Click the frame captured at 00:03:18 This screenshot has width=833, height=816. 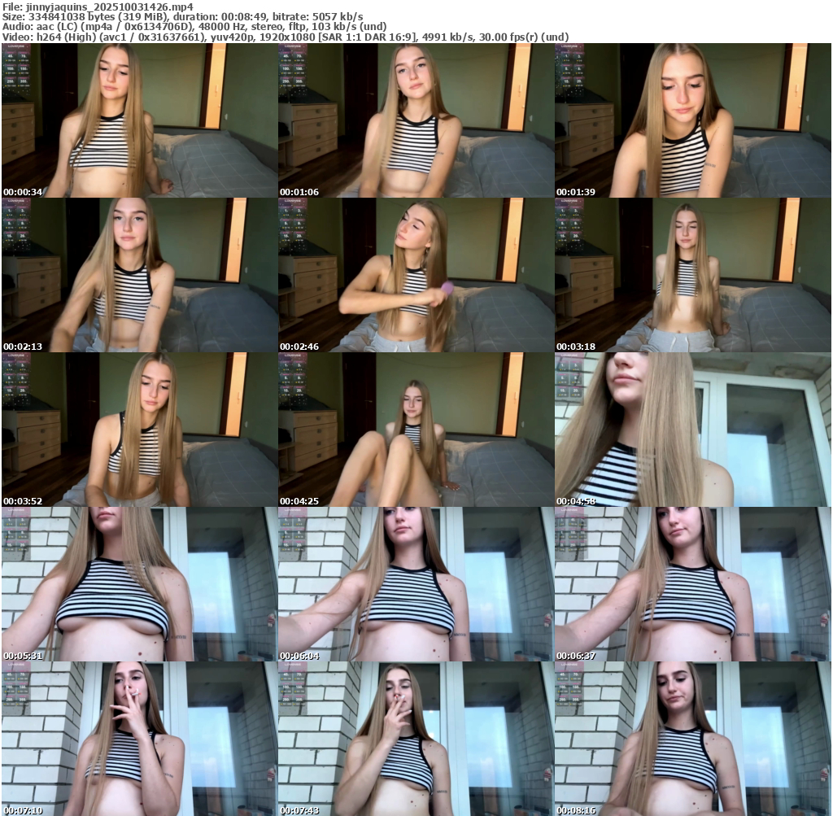point(692,275)
